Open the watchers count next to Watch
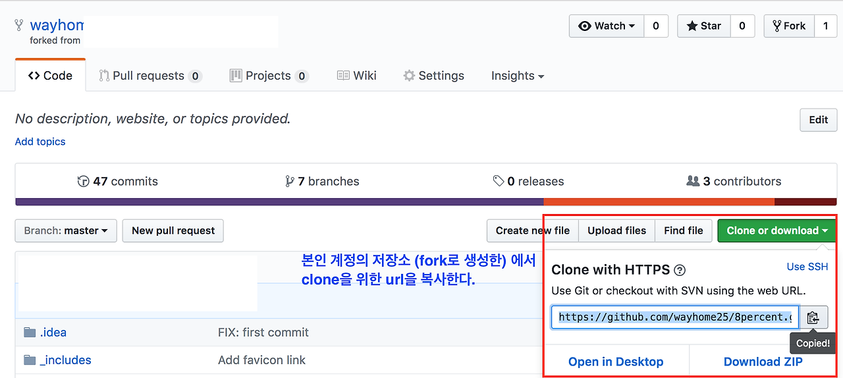This screenshot has height=378, width=843. [x=655, y=26]
